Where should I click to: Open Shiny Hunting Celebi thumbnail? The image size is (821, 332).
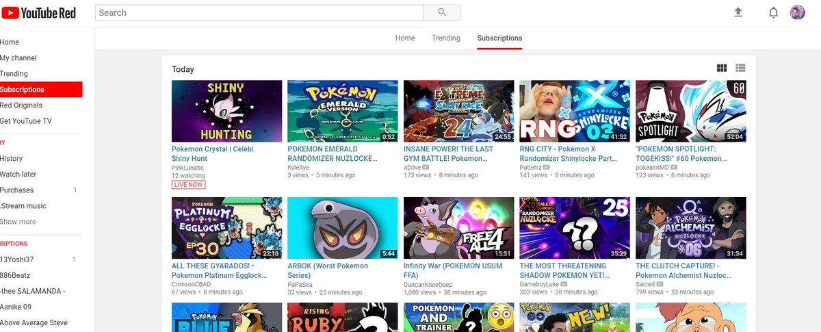226,112
